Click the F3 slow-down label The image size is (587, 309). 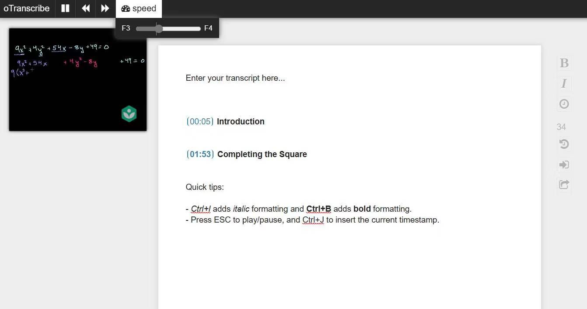pyautogui.click(x=126, y=28)
